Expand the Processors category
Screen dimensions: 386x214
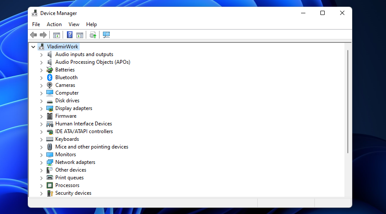pos(41,185)
